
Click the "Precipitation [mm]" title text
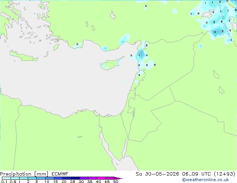click(x=24, y=174)
